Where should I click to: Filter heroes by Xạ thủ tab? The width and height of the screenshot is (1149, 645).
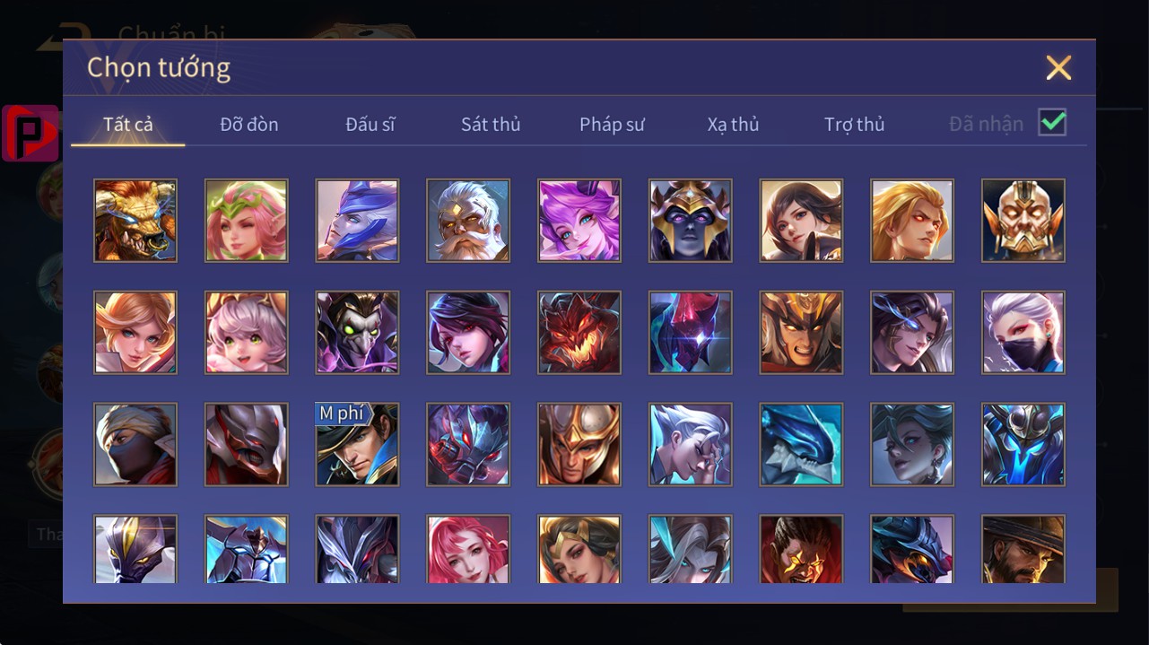(x=733, y=125)
